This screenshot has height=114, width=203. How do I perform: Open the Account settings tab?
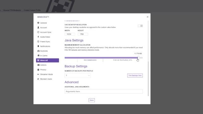47,28
